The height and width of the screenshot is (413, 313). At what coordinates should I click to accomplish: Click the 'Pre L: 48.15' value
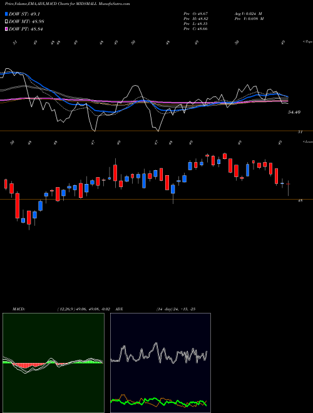[195, 24]
